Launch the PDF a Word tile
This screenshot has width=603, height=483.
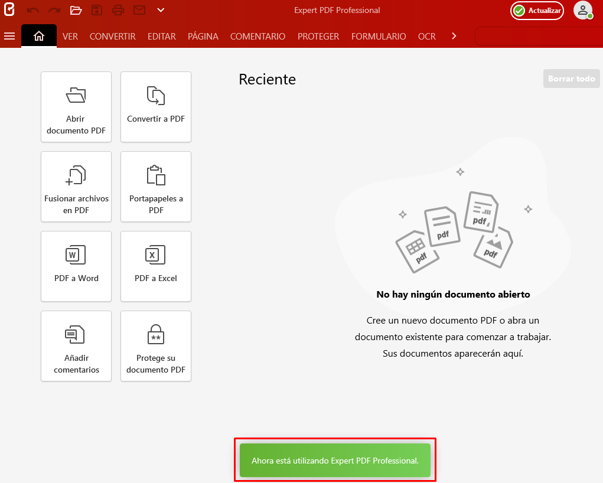[76, 266]
